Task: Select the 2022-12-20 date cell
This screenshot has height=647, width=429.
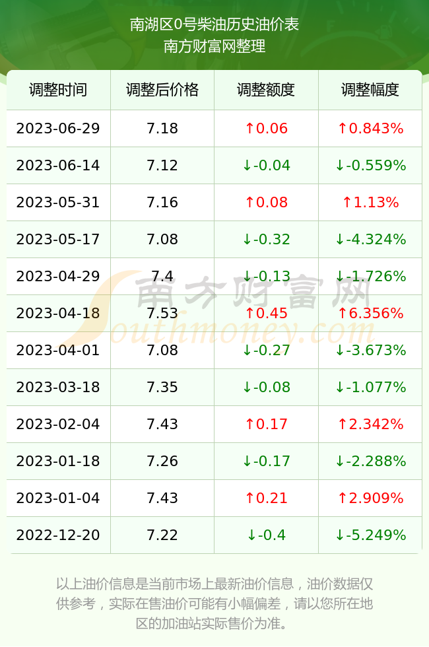Action: pos(58,535)
